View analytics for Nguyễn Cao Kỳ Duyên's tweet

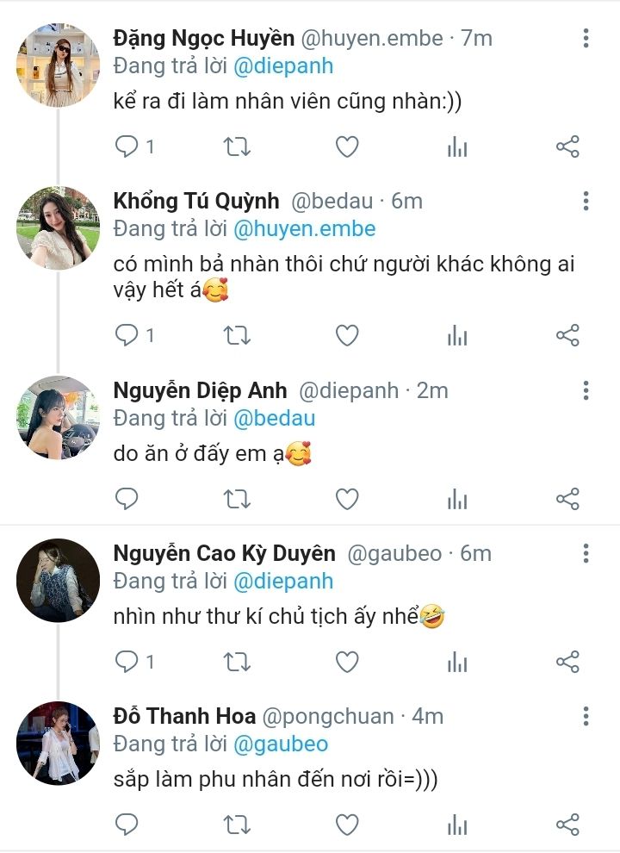457,662
